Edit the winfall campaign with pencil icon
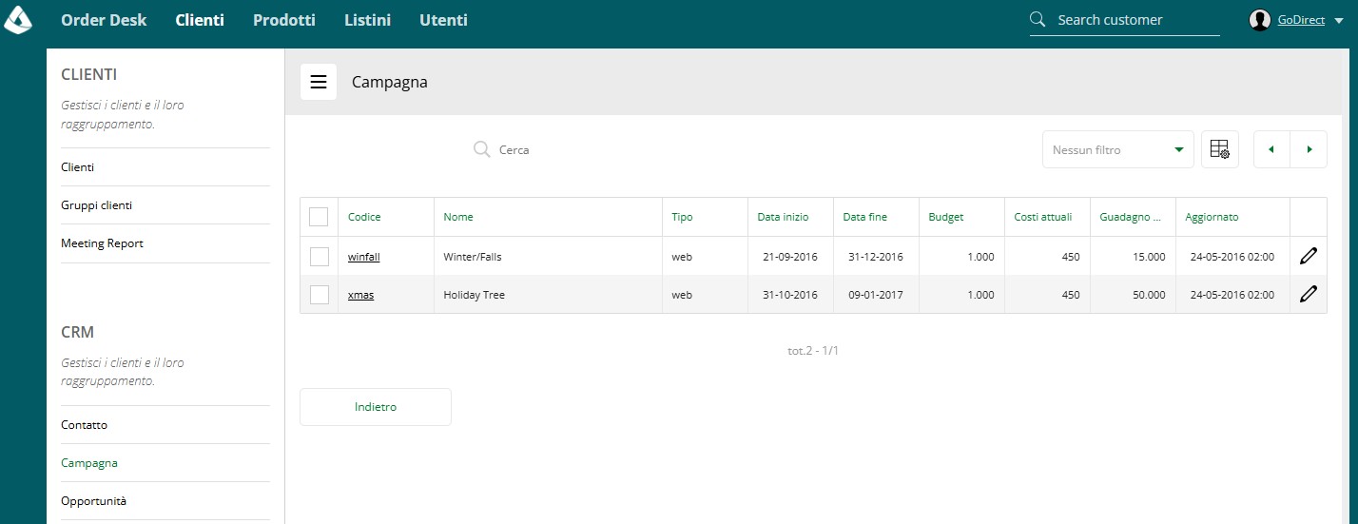 click(x=1309, y=256)
